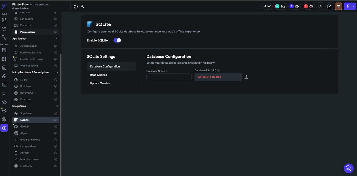Click the info icon beside Database File (.db)
Screen dimensions: 357x176
[218, 70]
